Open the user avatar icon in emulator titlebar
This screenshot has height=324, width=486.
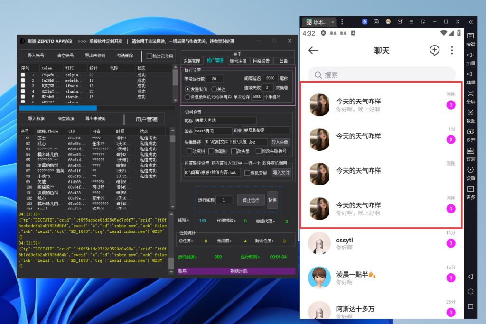pyautogui.click(x=388, y=22)
